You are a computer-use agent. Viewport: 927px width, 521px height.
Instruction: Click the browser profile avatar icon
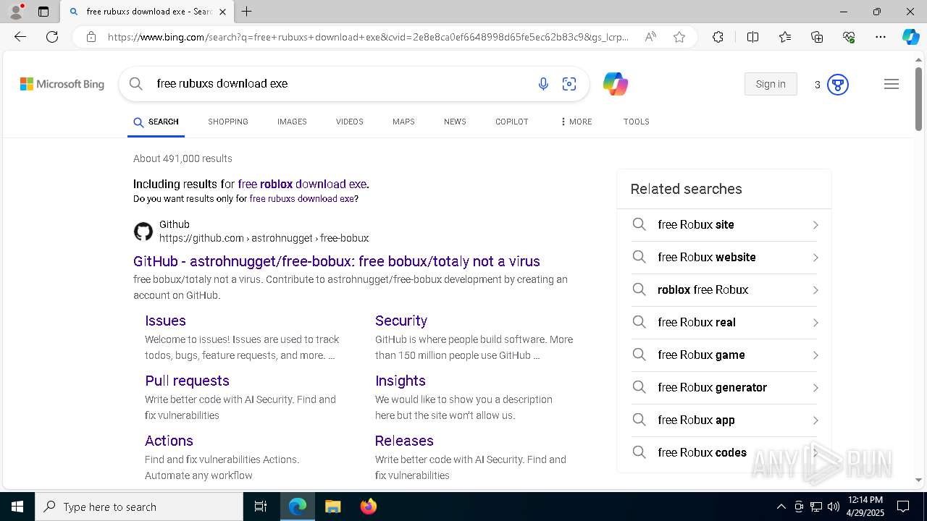click(x=16, y=12)
